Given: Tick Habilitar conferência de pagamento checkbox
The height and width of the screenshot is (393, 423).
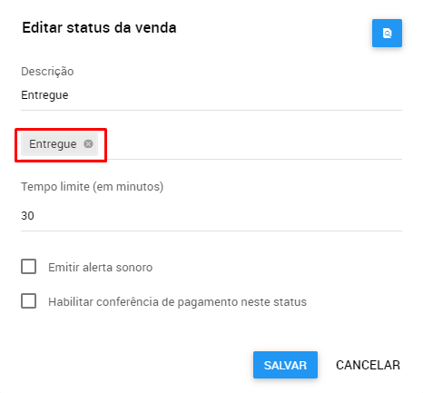Looking at the screenshot, I should [28, 301].
